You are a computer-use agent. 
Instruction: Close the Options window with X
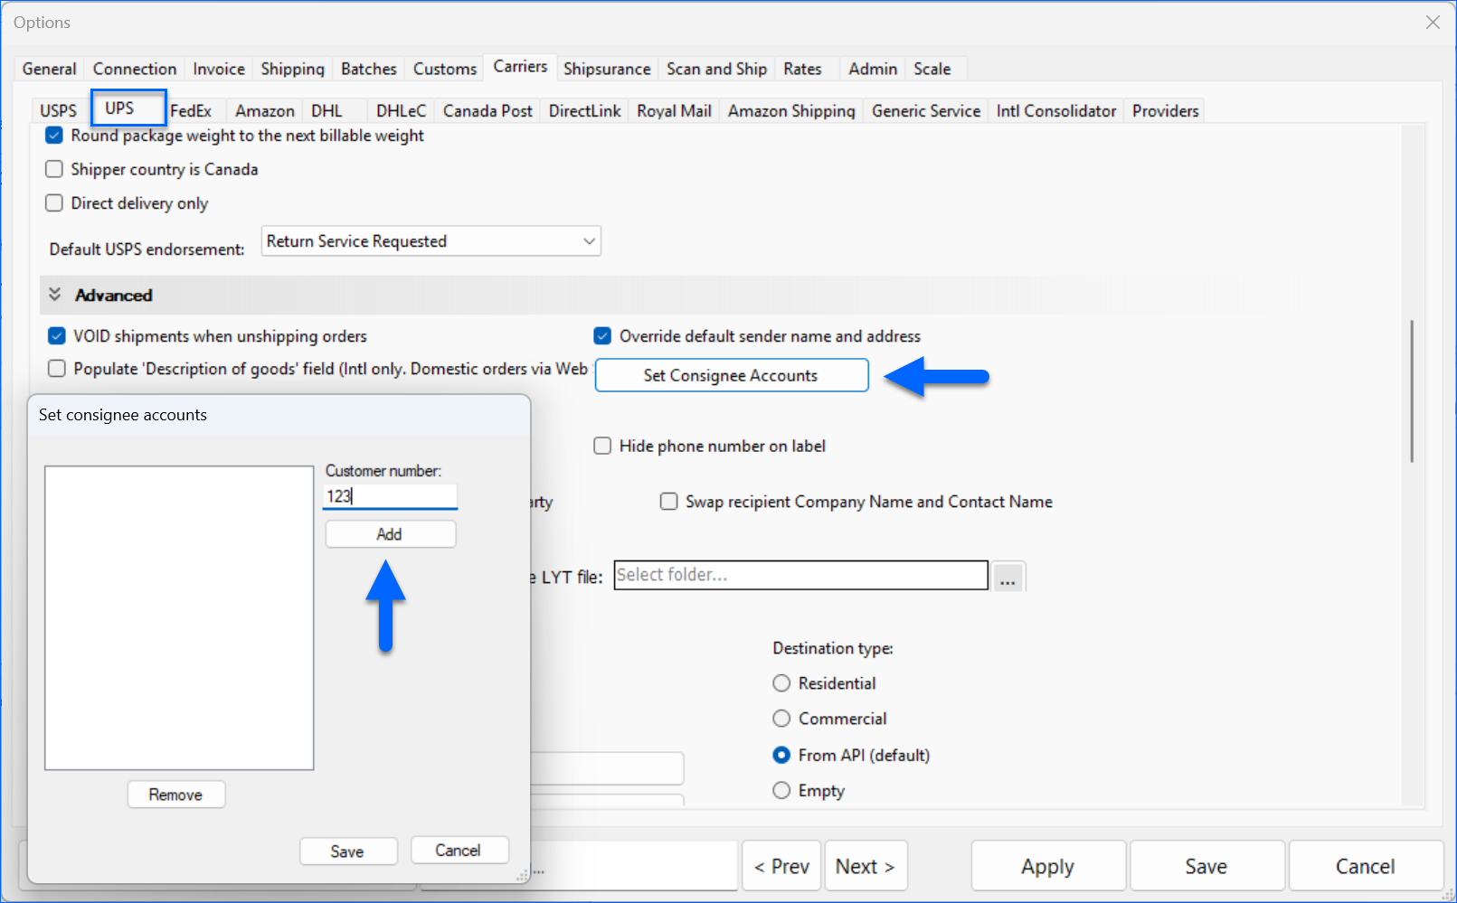coord(1433,23)
